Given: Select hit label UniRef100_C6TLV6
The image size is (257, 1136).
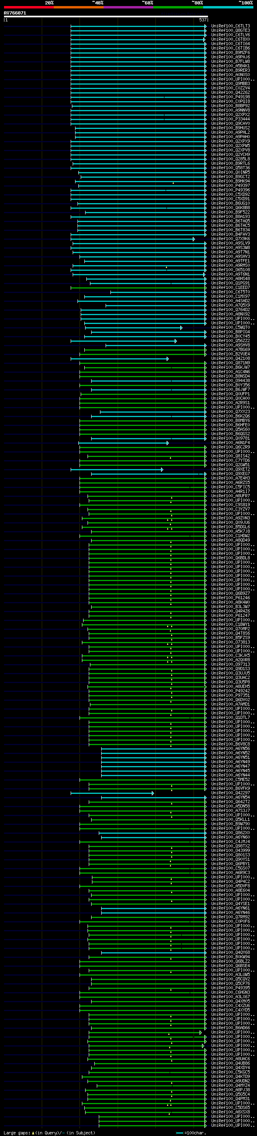Looking at the screenshot, I should [230, 35].
